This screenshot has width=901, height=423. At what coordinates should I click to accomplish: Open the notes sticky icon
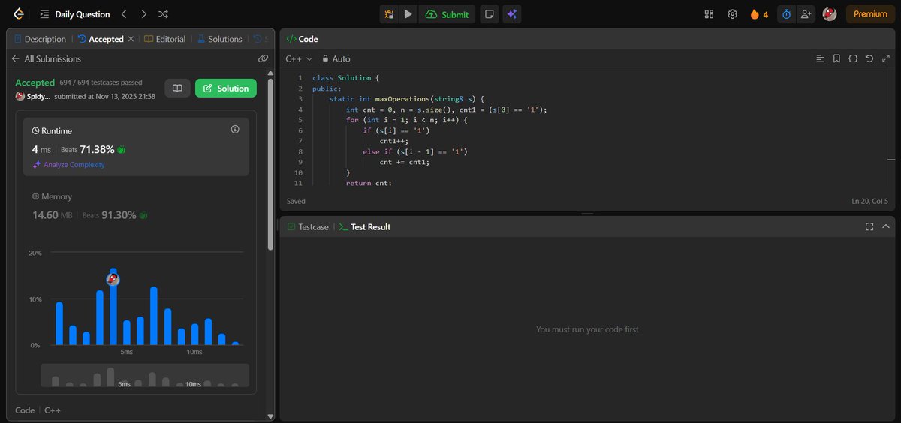pos(490,14)
